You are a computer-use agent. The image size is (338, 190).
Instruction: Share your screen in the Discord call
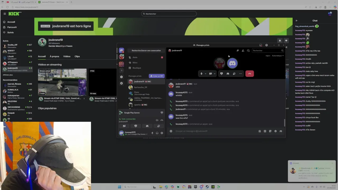pos(222,74)
